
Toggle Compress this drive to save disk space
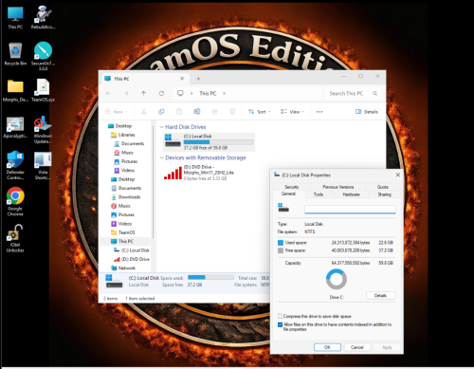280,316
